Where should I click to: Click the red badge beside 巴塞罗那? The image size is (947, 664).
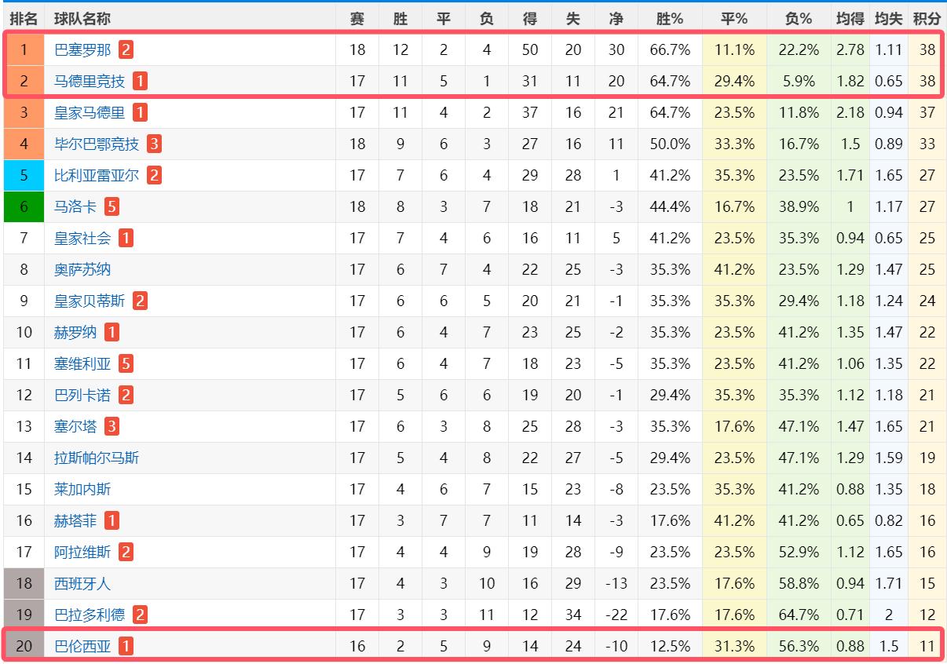point(126,50)
